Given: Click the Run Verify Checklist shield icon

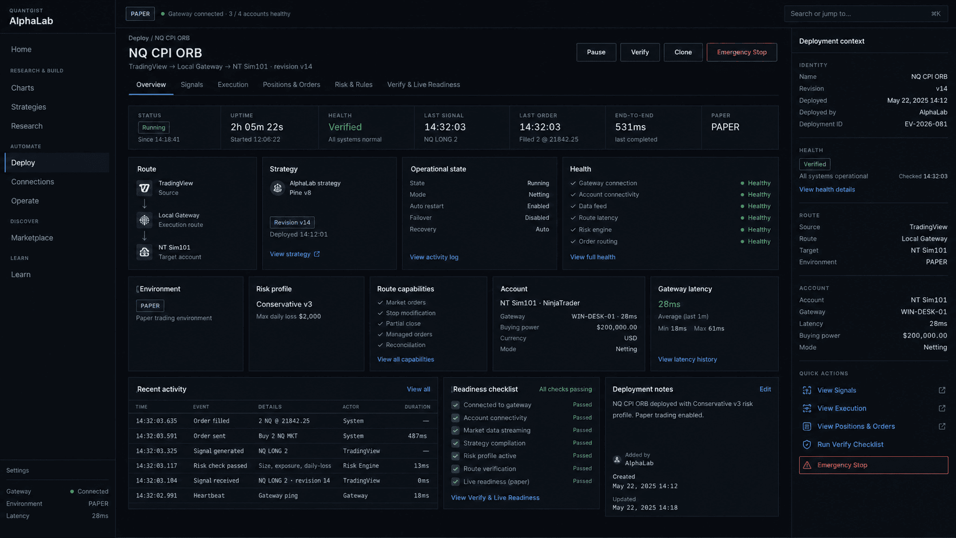Looking at the screenshot, I should [807, 444].
